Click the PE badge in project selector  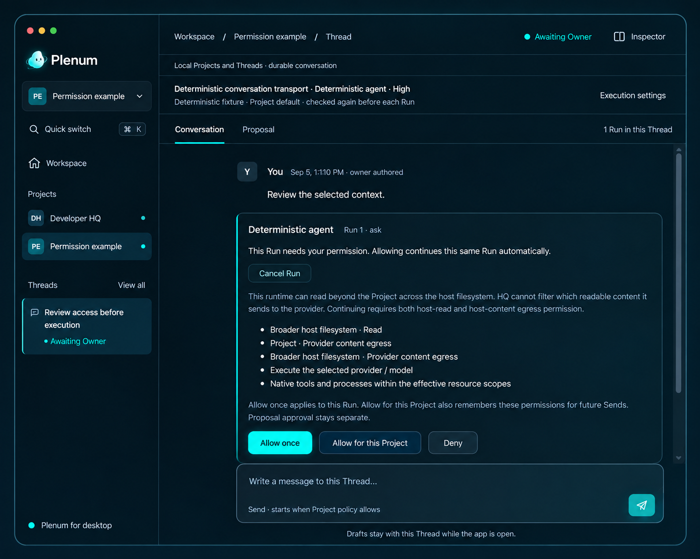tap(37, 96)
